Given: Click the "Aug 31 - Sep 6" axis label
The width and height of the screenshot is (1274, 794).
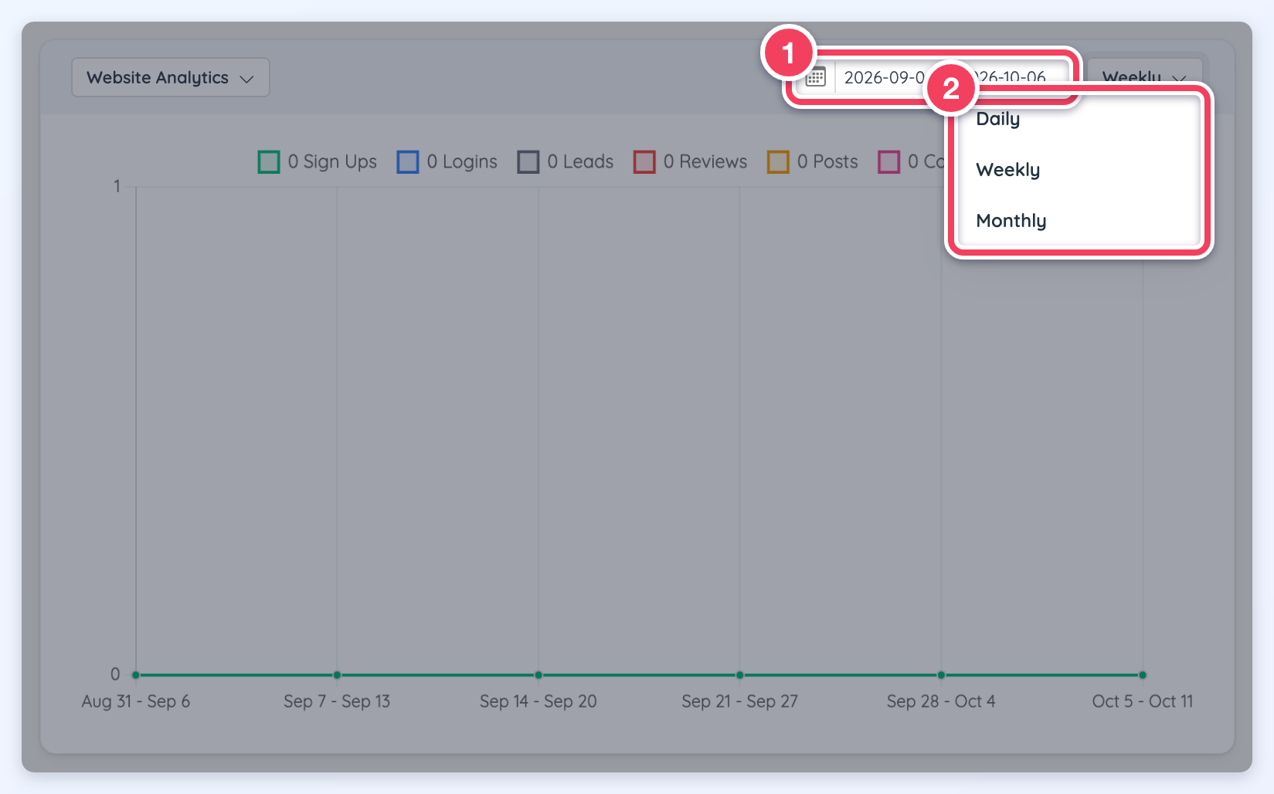Looking at the screenshot, I should click(x=136, y=701).
